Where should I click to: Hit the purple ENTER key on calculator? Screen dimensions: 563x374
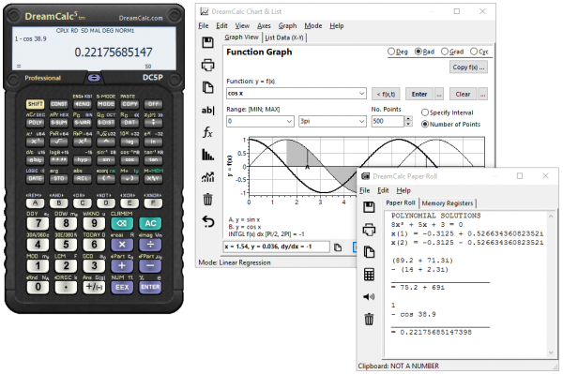150,287
